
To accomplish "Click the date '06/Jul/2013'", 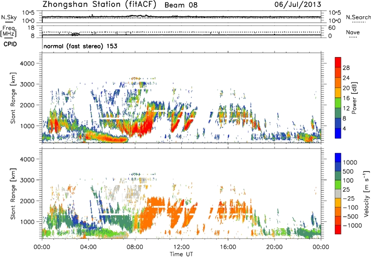I will pyautogui.click(x=298, y=5).
